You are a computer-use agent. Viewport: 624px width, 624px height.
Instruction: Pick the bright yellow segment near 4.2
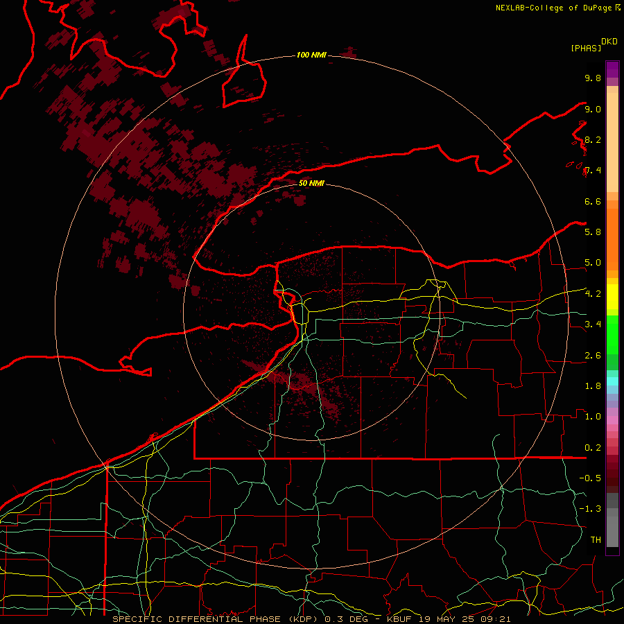coord(612,297)
